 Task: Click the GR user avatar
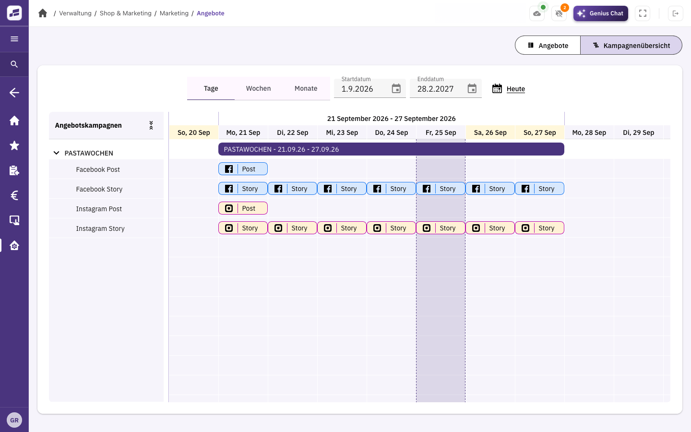point(14,420)
